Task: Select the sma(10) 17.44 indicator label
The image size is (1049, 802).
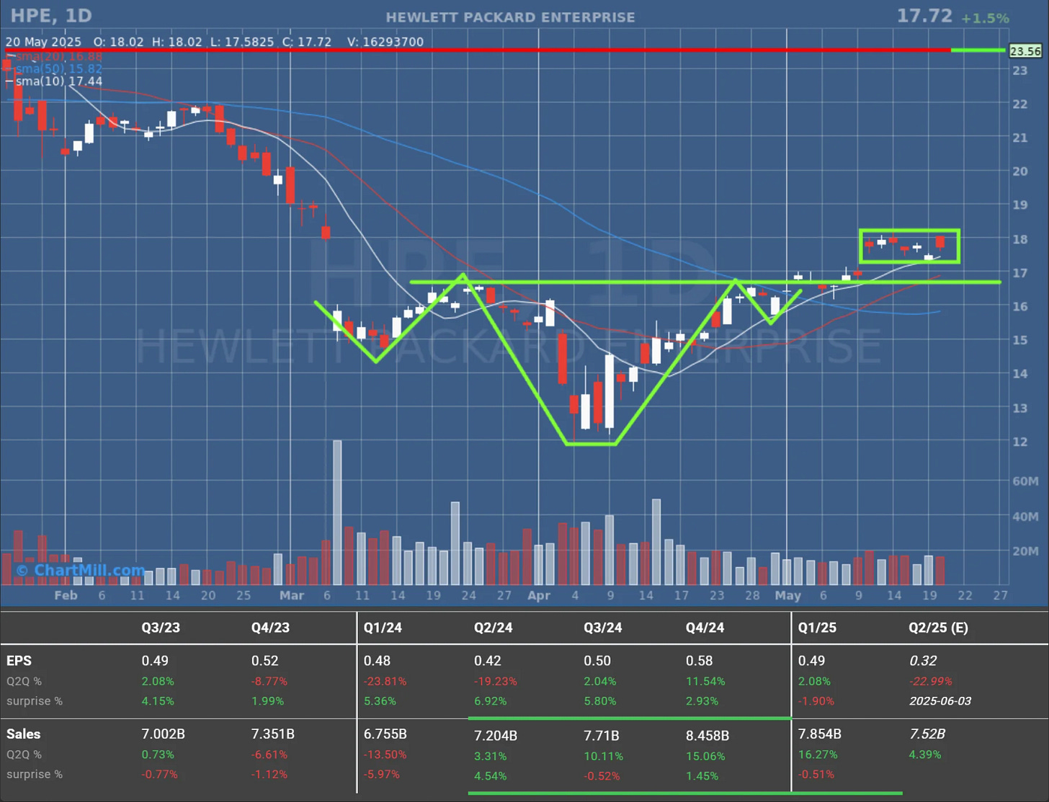Action: point(59,81)
